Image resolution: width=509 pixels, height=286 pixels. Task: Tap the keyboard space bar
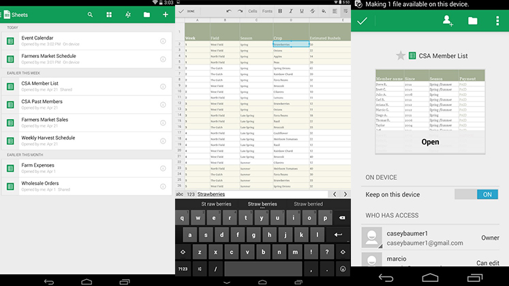pos(263,269)
